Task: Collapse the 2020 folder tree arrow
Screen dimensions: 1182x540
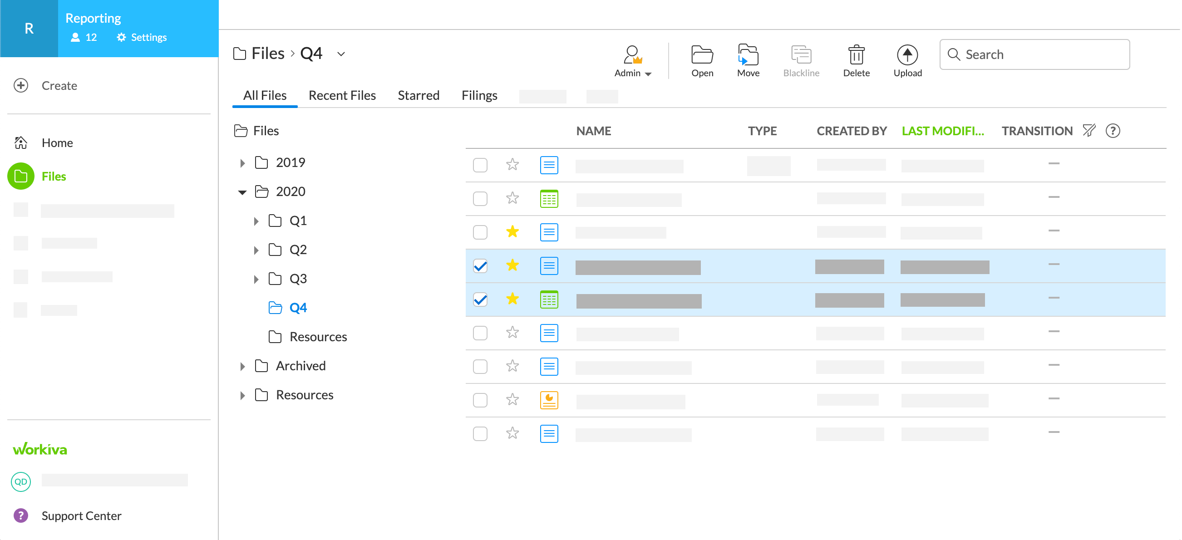Action: pos(242,192)
